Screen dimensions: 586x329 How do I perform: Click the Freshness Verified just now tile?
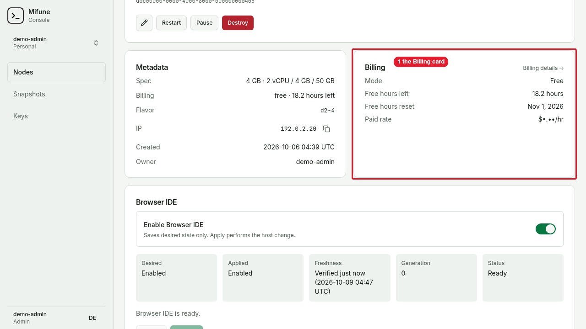(350, 278)
